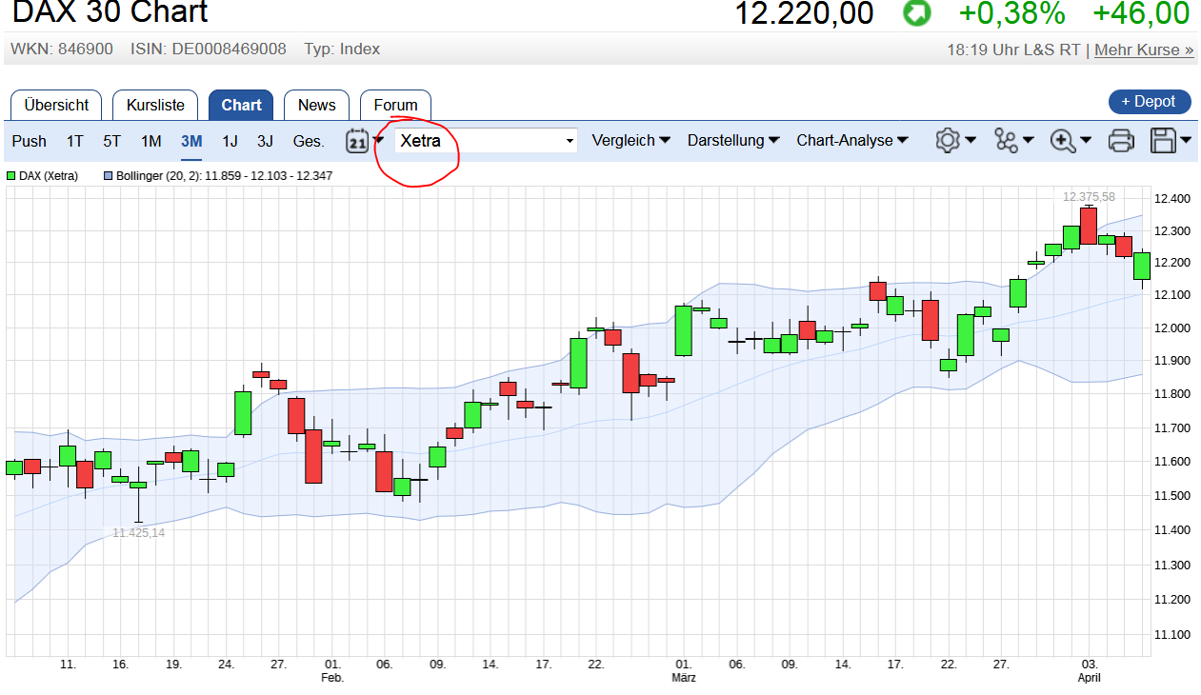Expand the settings gear dropdown arrow
1201x695 pixels.
pyautogui.click(x=971, y=141)
